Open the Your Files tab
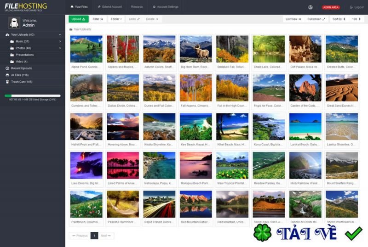The width and height of the screenshot is (368, 247). tap(79, 7)
